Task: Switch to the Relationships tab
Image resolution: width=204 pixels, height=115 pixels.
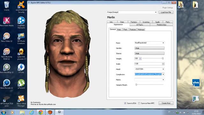Action: tap(162, 25)
